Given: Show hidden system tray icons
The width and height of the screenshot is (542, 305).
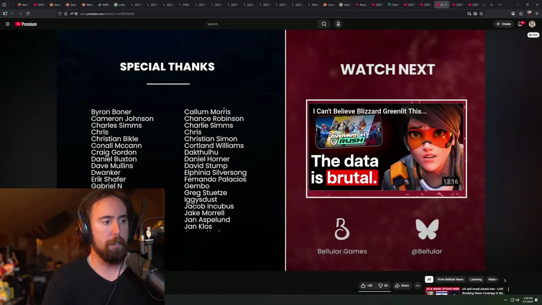Looking at the screenshot, I should [505, 300].
